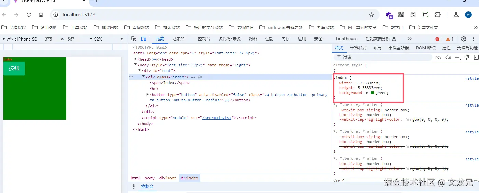Open the /src/main.tsx script link
The image size is (479, 193).
217,118
